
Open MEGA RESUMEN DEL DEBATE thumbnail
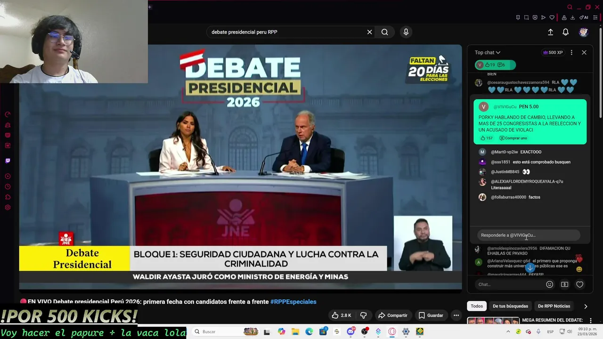493,322
